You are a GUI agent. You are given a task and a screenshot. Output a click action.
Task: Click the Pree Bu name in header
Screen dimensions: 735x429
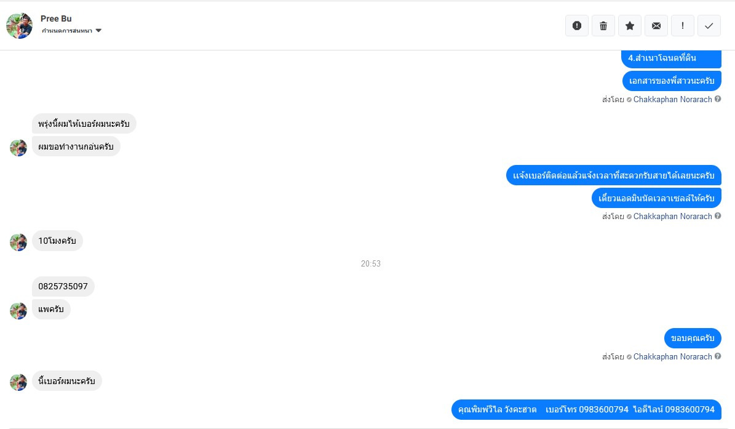[x=56, y=18]
